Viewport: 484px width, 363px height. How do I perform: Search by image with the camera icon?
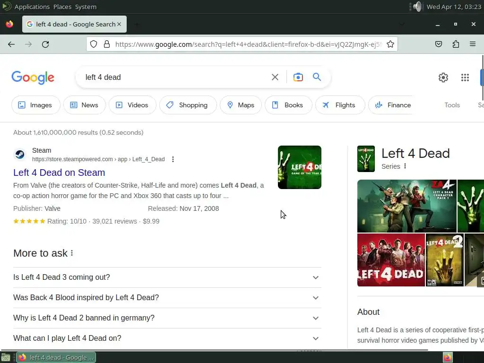click(x=298, y=77)
